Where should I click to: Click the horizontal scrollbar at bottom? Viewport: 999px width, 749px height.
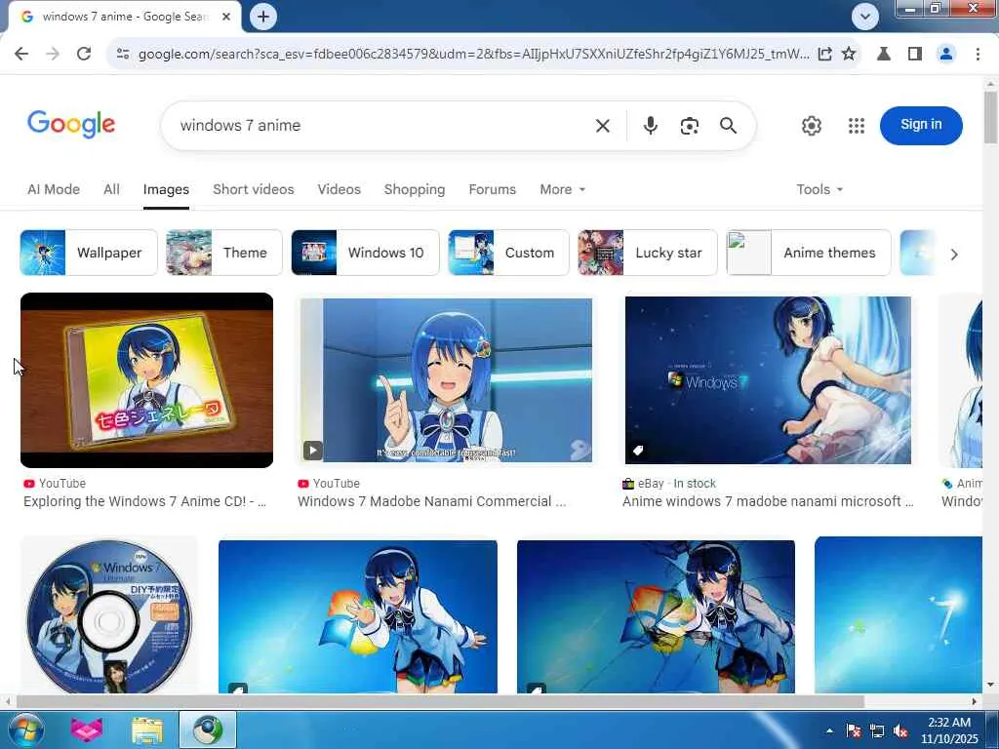pos(440,701)
